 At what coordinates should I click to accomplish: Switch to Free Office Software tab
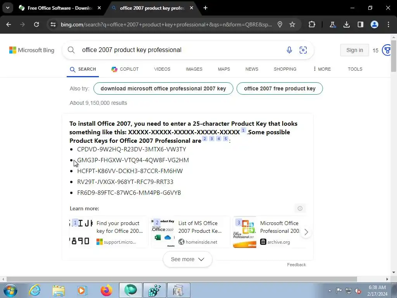click(60, 8)
